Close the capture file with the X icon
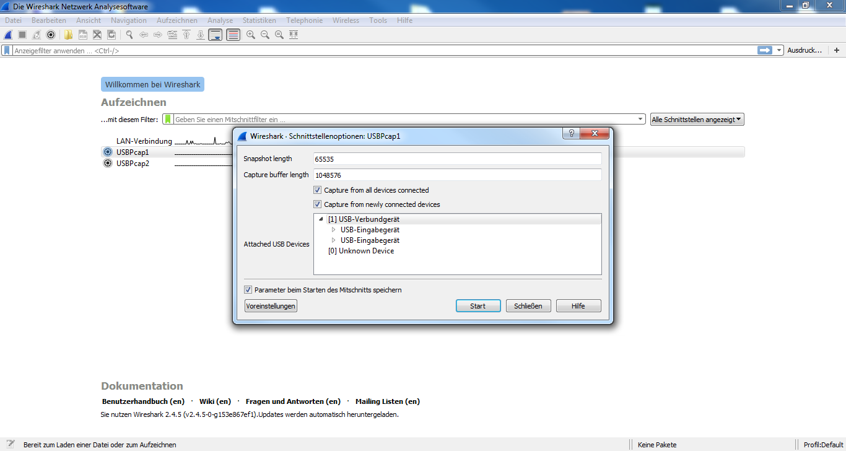This screenshot has height=451, width=846. [x=97, y=35]
